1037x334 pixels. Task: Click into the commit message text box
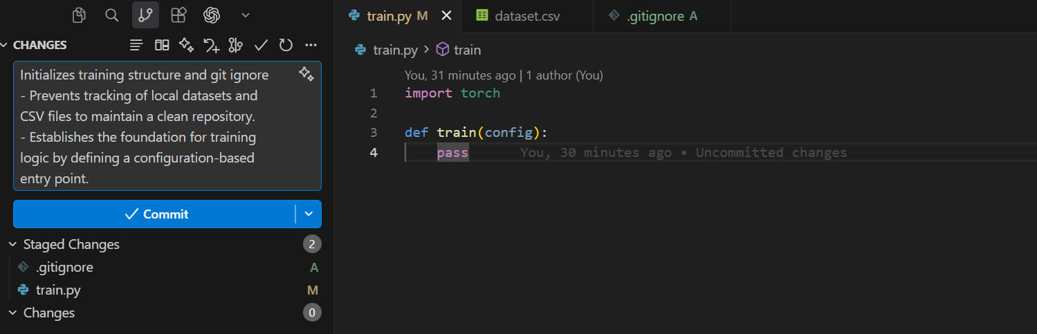167,126
